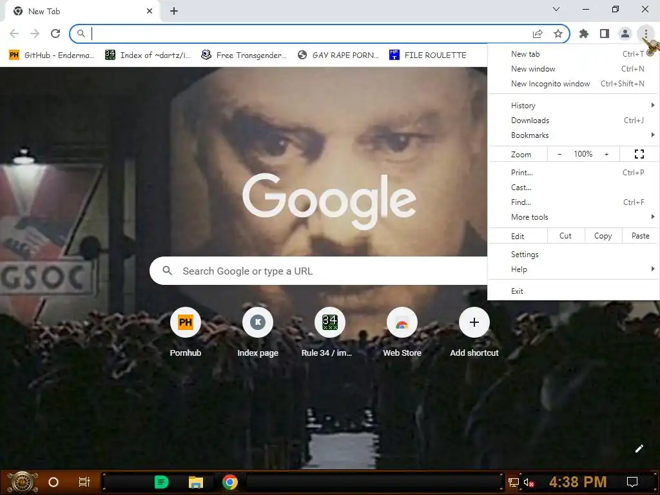Increase zoom with the plus button
The height and width of the screenshot is (495, 660).
pos(607,154)
